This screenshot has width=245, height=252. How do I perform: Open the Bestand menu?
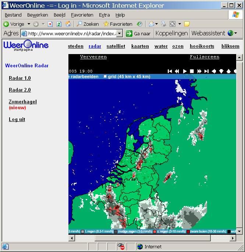coord(13,15)
